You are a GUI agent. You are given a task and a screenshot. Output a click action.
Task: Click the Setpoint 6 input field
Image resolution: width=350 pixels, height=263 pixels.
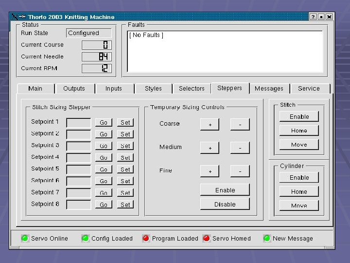[x=79, y=181]
